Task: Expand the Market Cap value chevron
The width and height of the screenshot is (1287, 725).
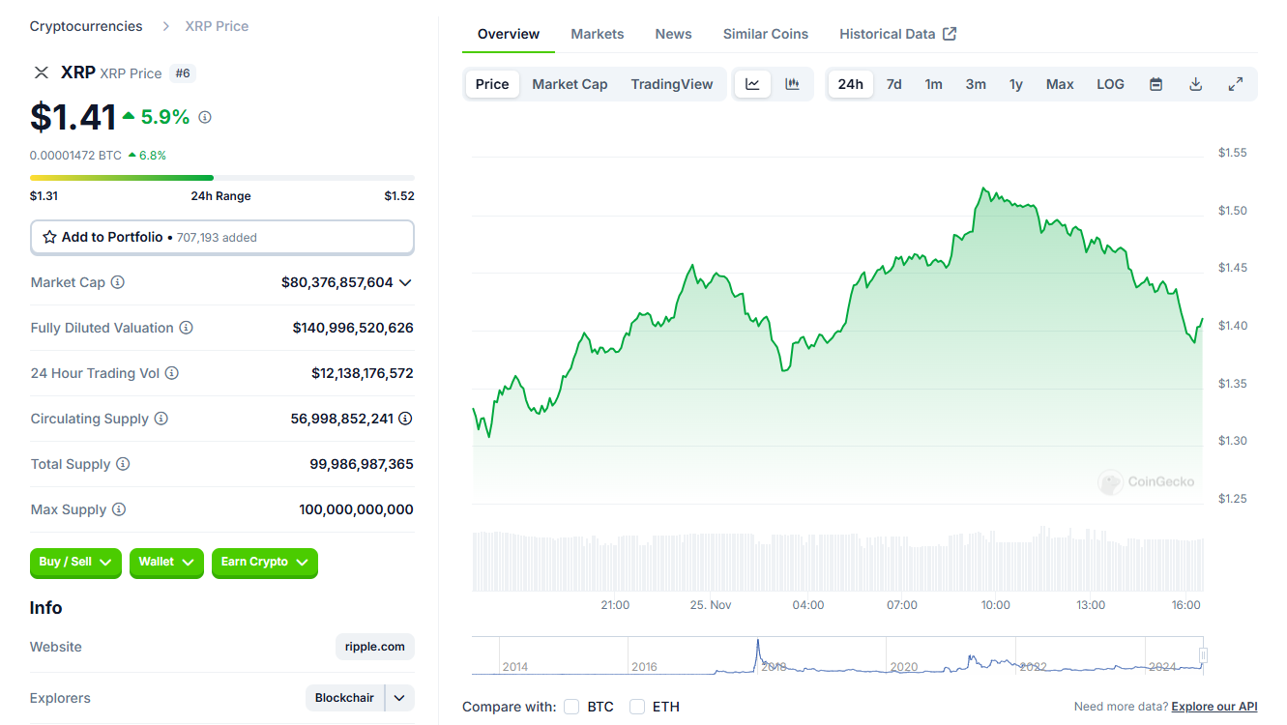Action: click(405, 282)
